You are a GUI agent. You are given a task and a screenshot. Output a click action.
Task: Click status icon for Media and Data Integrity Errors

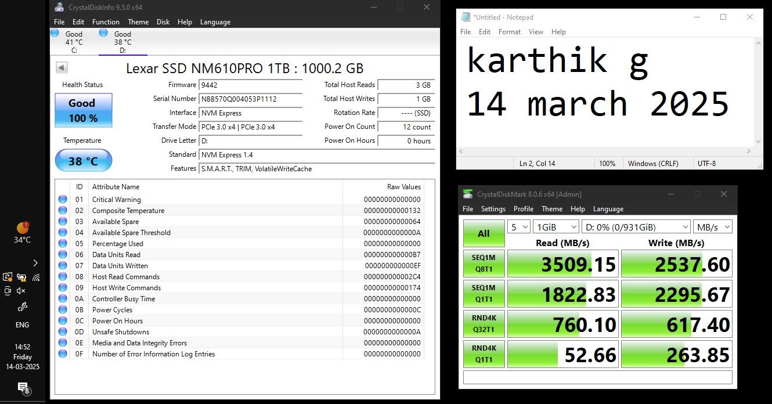pos(63,342)
